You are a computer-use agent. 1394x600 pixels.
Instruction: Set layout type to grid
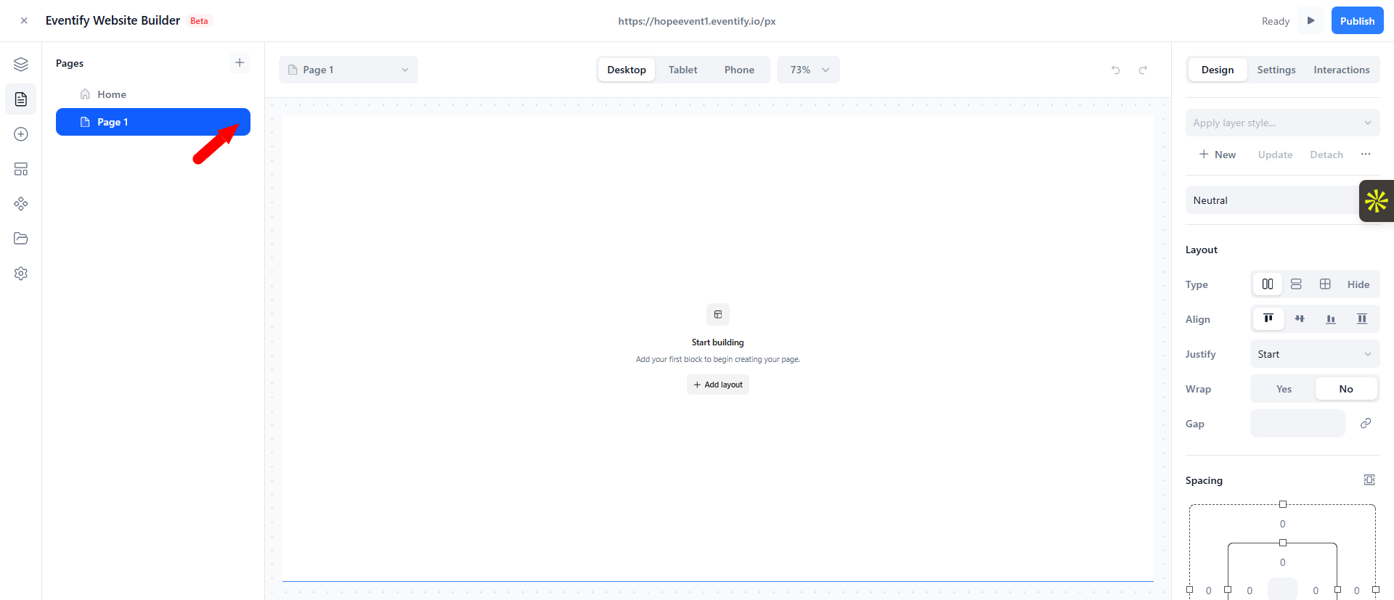1325,284
